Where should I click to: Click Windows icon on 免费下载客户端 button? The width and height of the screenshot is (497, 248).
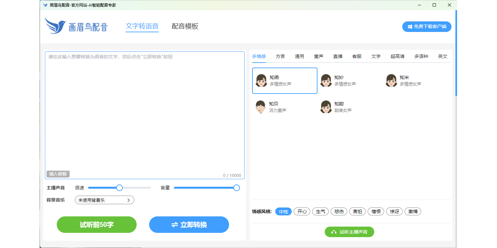point(410,27)
